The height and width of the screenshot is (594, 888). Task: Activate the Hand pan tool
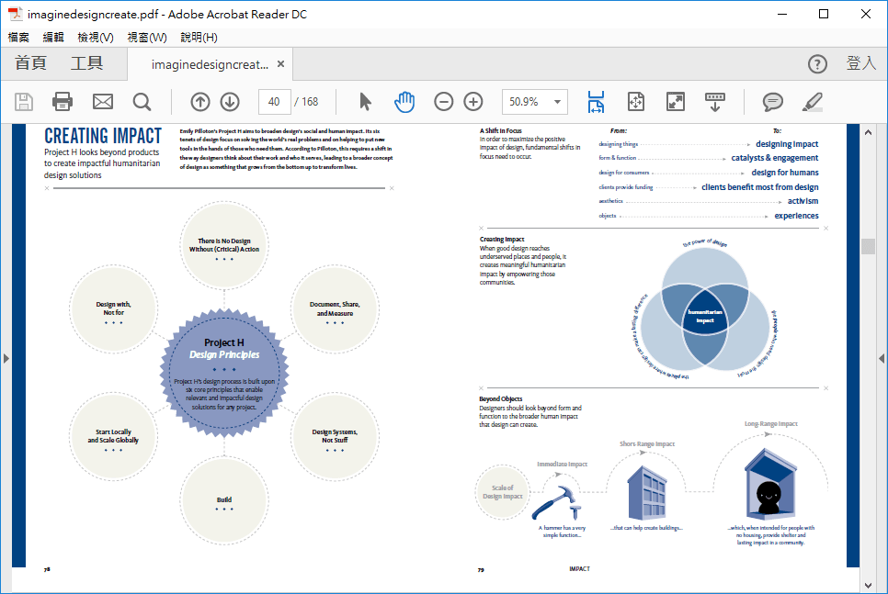click(x=404, y=102)
